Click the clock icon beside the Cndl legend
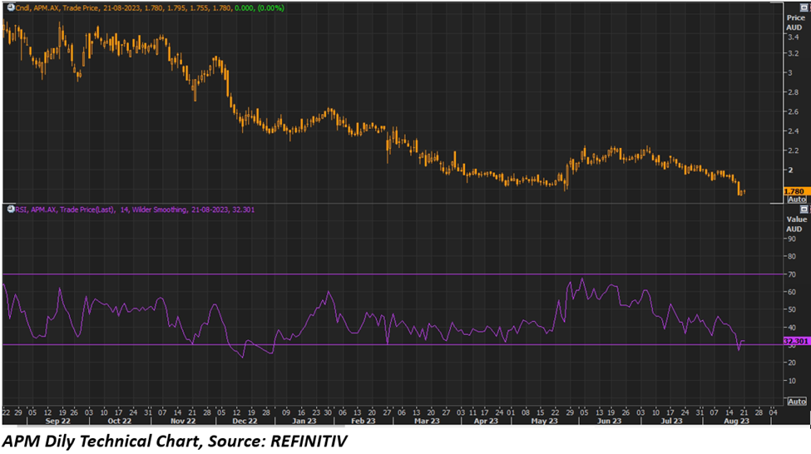Screen dimensions: 811x454 pyautogui.click(x=6, y=7)
